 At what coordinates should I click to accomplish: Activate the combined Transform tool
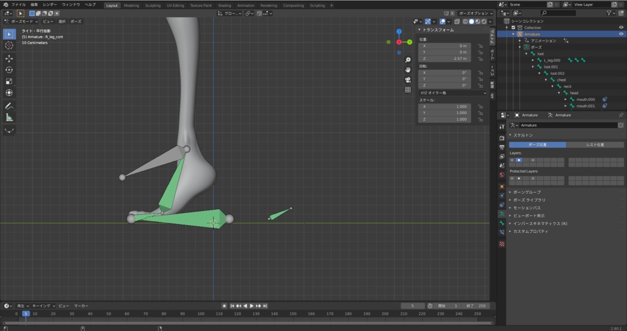9,93
